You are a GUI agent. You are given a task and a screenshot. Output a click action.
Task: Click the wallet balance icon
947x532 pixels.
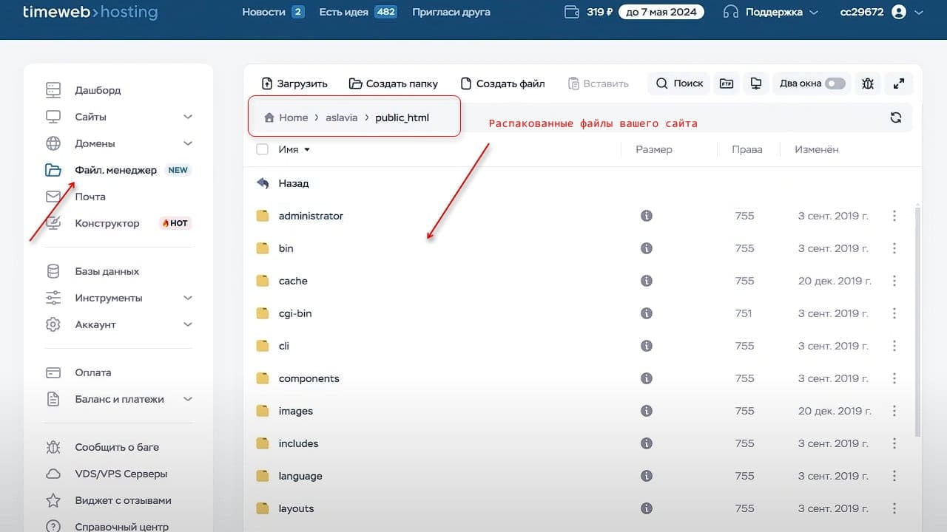click(x=572, y=12)
